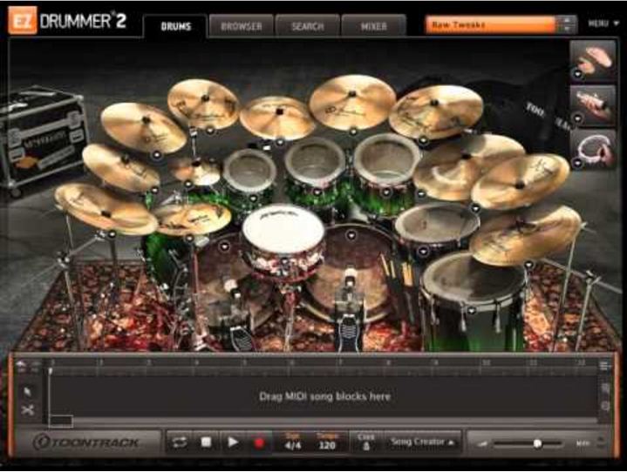The image size is (627, 472).
Task: Click the volume speaker icon
Action: 483,443
